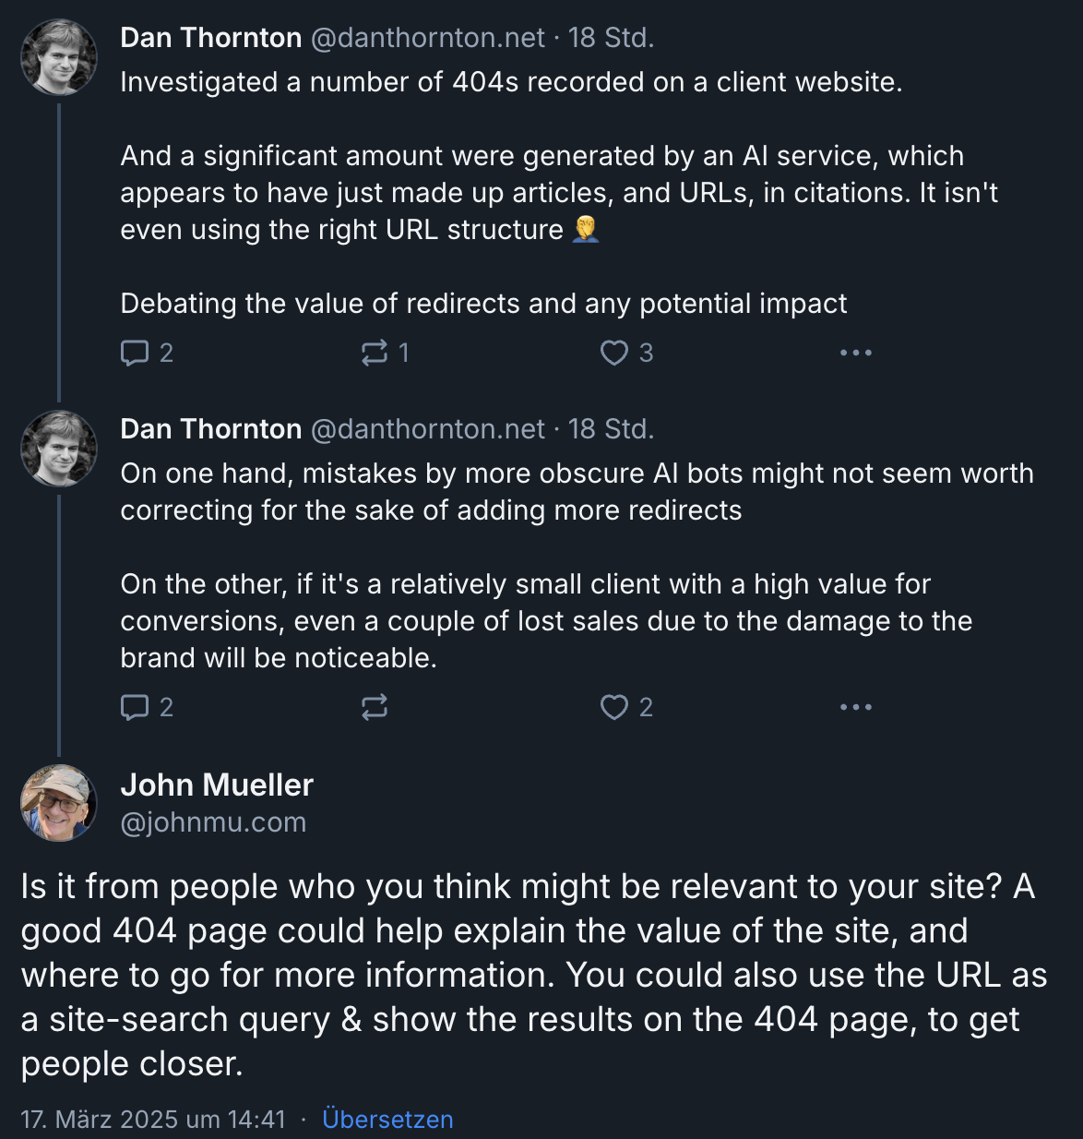The height and width of the screenshot is (1139, 1083).
Task: Reply to the post about obscure AI bots
Action: pos(135,707)
